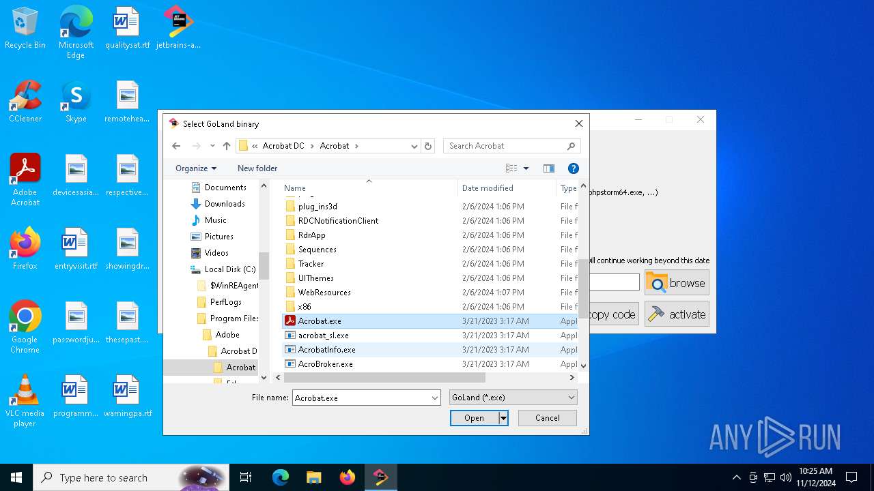This screenshot has width=874, height=491.
Task: Open Task View on the taskbar
Action: [246, 477]
